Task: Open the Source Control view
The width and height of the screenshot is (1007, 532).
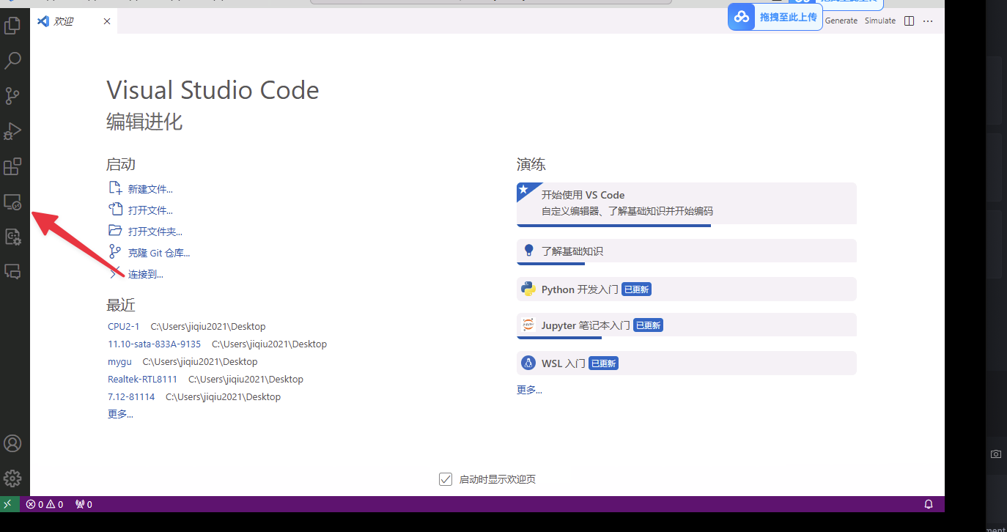Action: coord(12,96)
